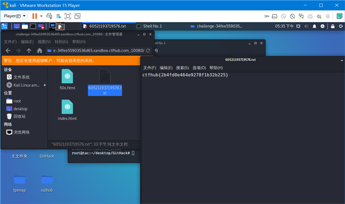The width and height of the screenshot is (345, 204).
Task: Open 文件(F) menu in the file manager
Action: [10, 42]
